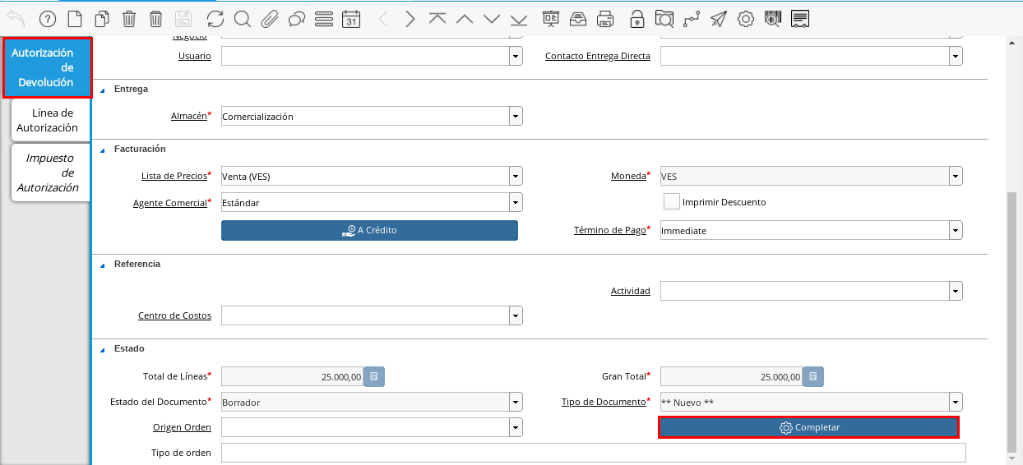Open the Contacto Entrega Directa dropdown
The image size is (1023, 465).
[956, 56]
